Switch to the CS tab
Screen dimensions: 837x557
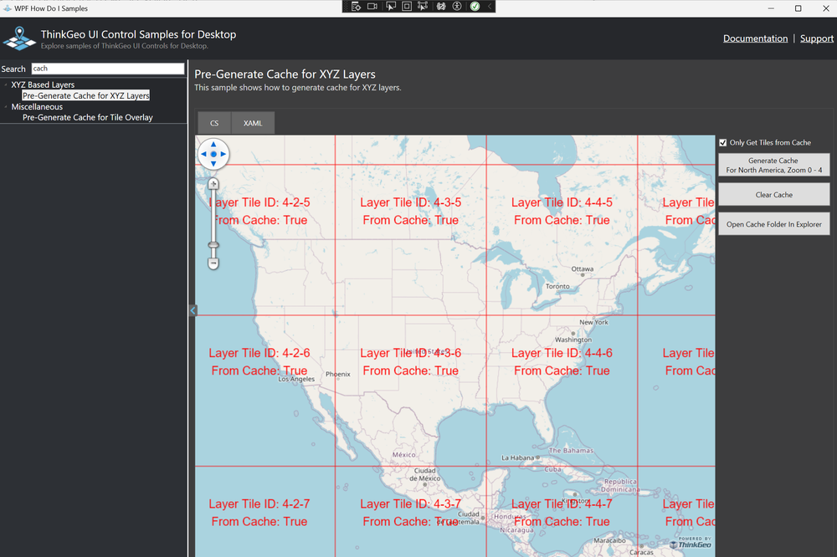coord(214,123)
